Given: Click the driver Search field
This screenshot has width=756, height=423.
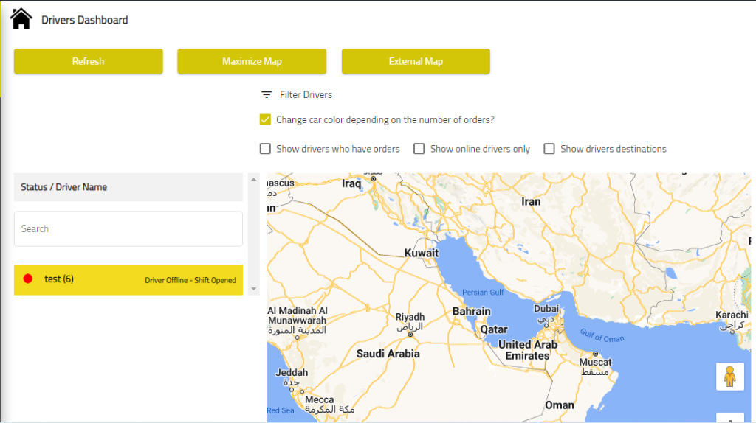Looking at the screenshot, I should 128,228.
